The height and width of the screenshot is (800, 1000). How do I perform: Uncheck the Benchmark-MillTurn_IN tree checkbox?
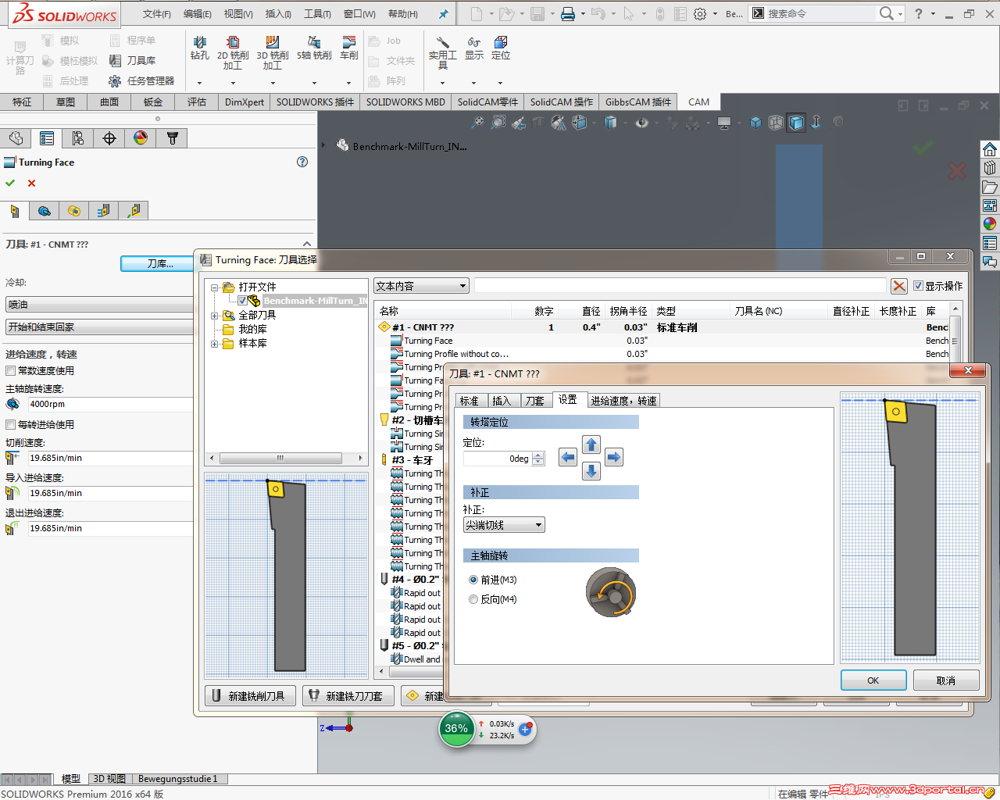[x=242, y=301]
